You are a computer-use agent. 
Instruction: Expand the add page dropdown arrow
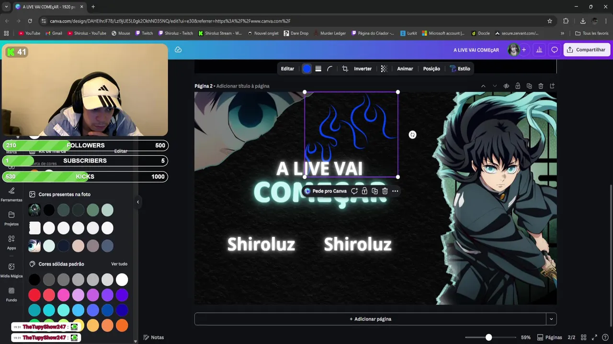coord(551,319)
